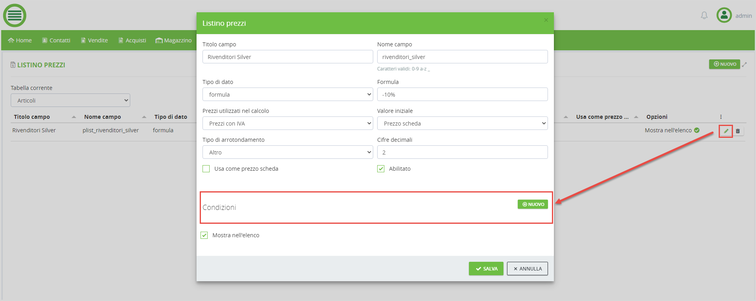Open the Tipo di dato dropdown
The height and width of the screenshot is (301, 756).
coord(287,95)
